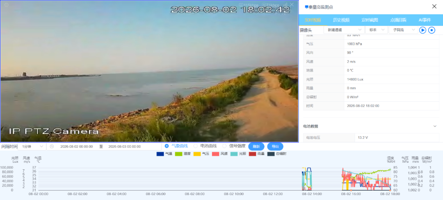The image size is (443, 200).
Task: Toggle the 总辐射 legend series
Action: [277, 154]
